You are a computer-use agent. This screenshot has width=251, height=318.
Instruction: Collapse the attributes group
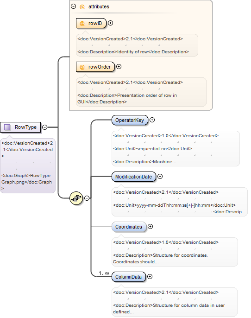coord(73,6)
